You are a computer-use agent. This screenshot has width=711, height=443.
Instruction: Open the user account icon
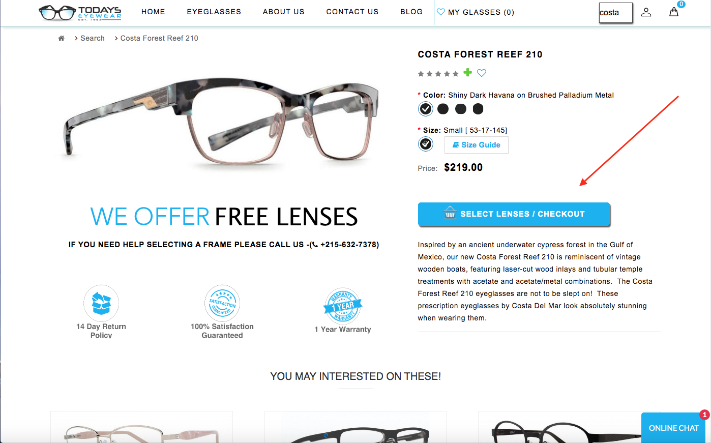click(x=646, y=12)
